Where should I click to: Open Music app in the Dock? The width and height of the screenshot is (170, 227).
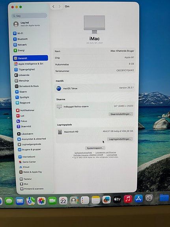[128, 199]
